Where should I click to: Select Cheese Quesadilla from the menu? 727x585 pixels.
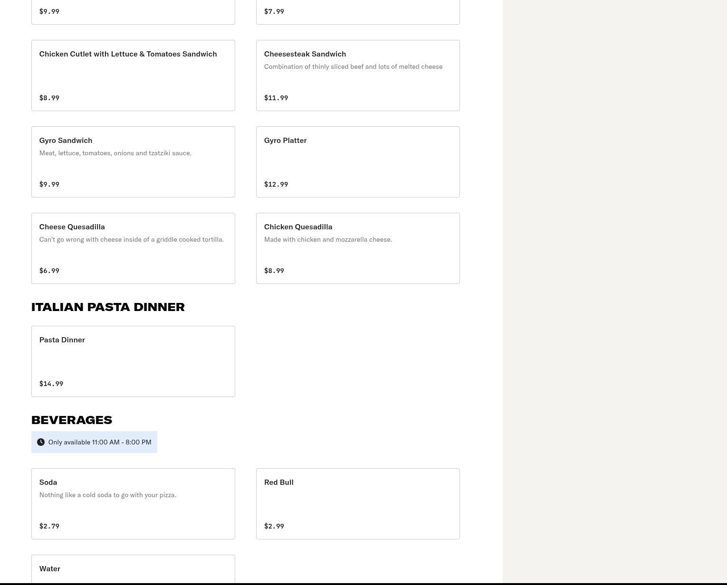(x=133, y=248)
